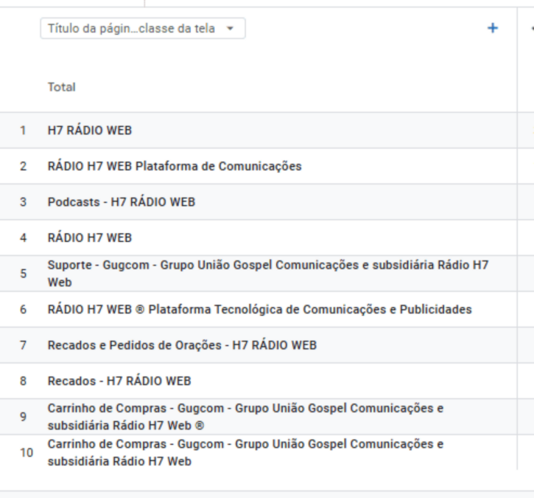Click row index number 7
The image size is (534, 498).
click(23, 345)
